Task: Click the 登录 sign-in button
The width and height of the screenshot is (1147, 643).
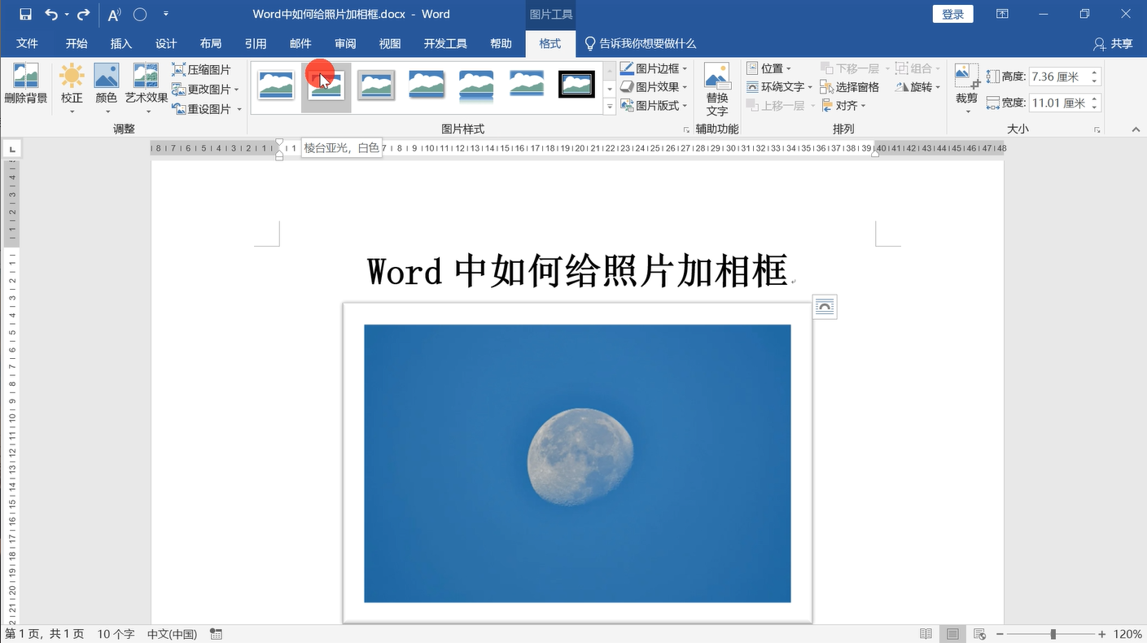Action: pyautogui.click(x=952, y=14)
